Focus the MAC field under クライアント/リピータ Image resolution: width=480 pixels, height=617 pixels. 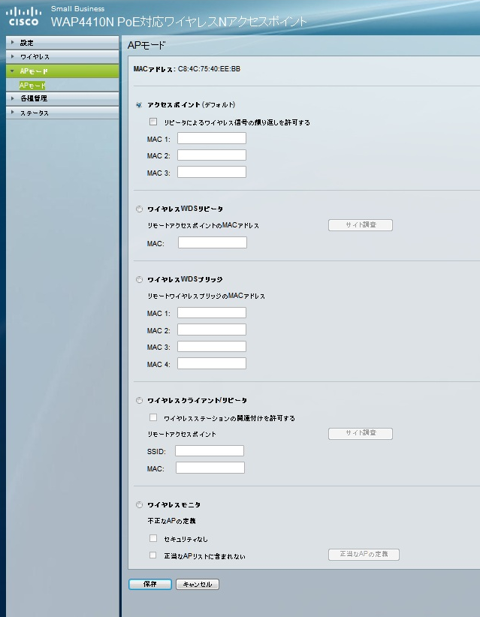210,468
